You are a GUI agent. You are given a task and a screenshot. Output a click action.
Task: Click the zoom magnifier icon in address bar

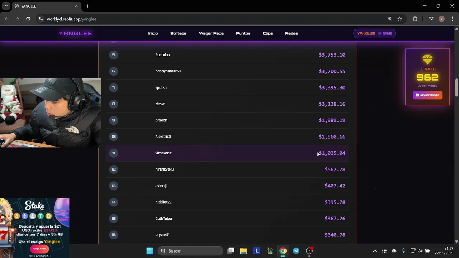[390, 19]
